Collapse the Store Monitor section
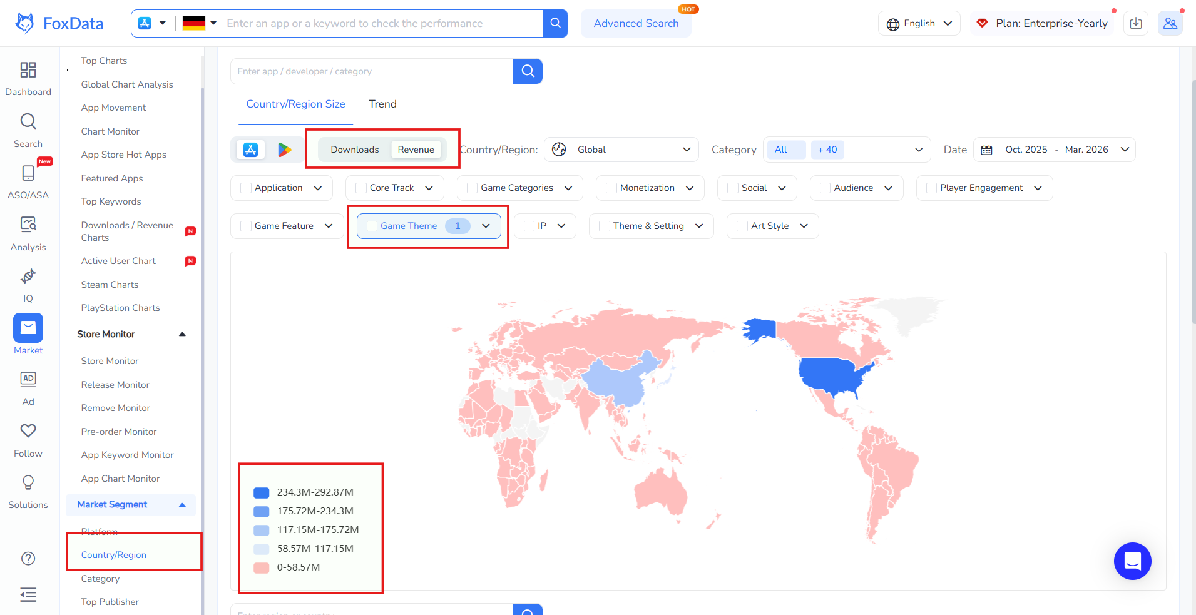 click(181, 334)
